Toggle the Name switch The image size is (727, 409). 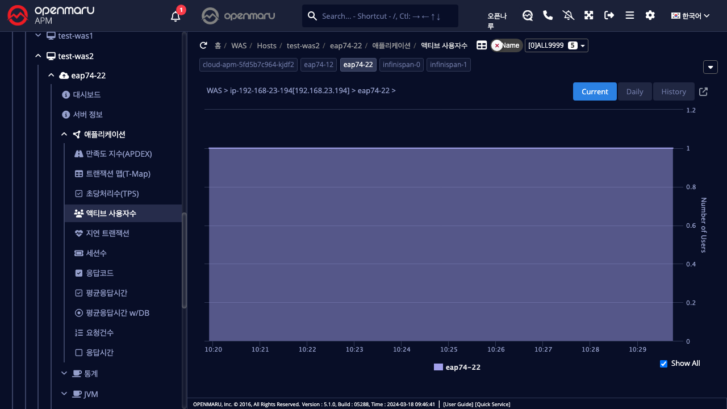[x=506, y=45]
